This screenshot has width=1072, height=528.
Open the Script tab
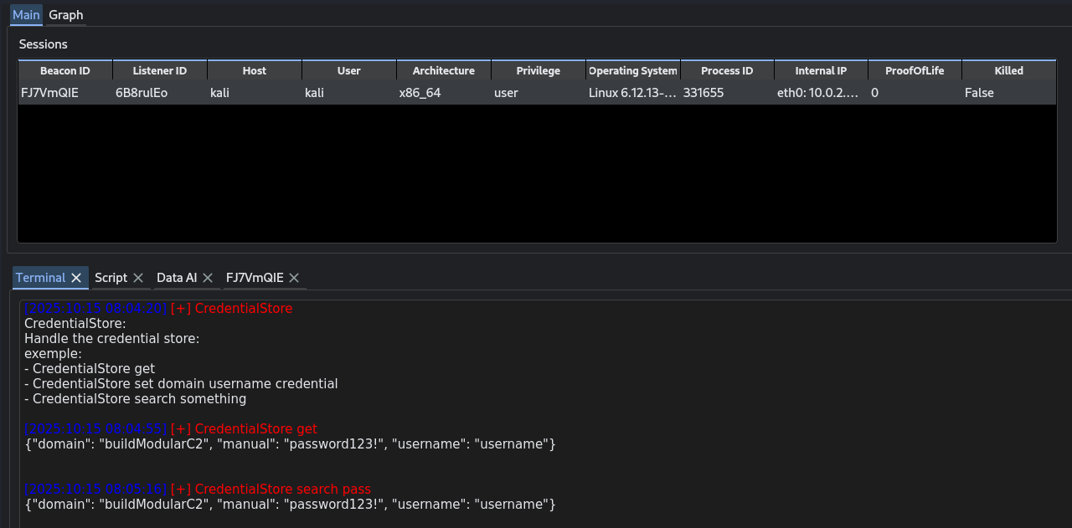pos(111,278)
